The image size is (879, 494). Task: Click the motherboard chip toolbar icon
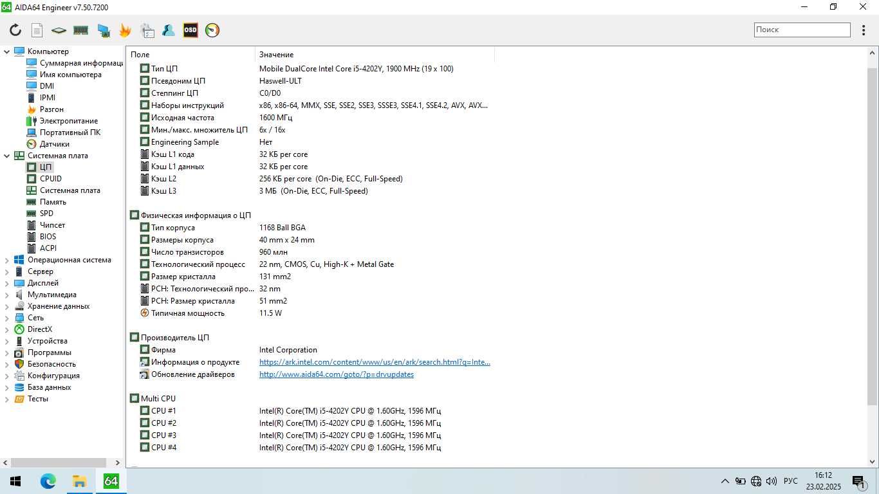(59, 30)
